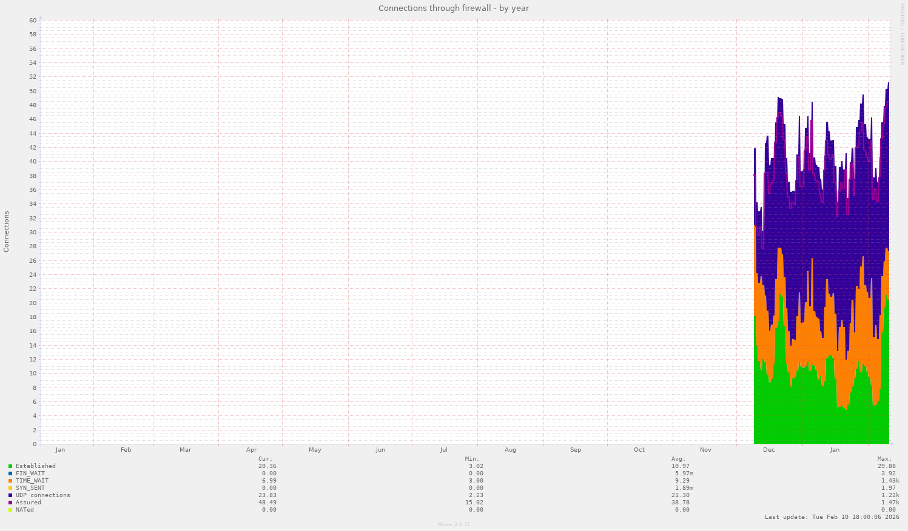Click the 'Dec' month label on x-axis
Viewport: 908px width, 531px height.
click(768, 450)
